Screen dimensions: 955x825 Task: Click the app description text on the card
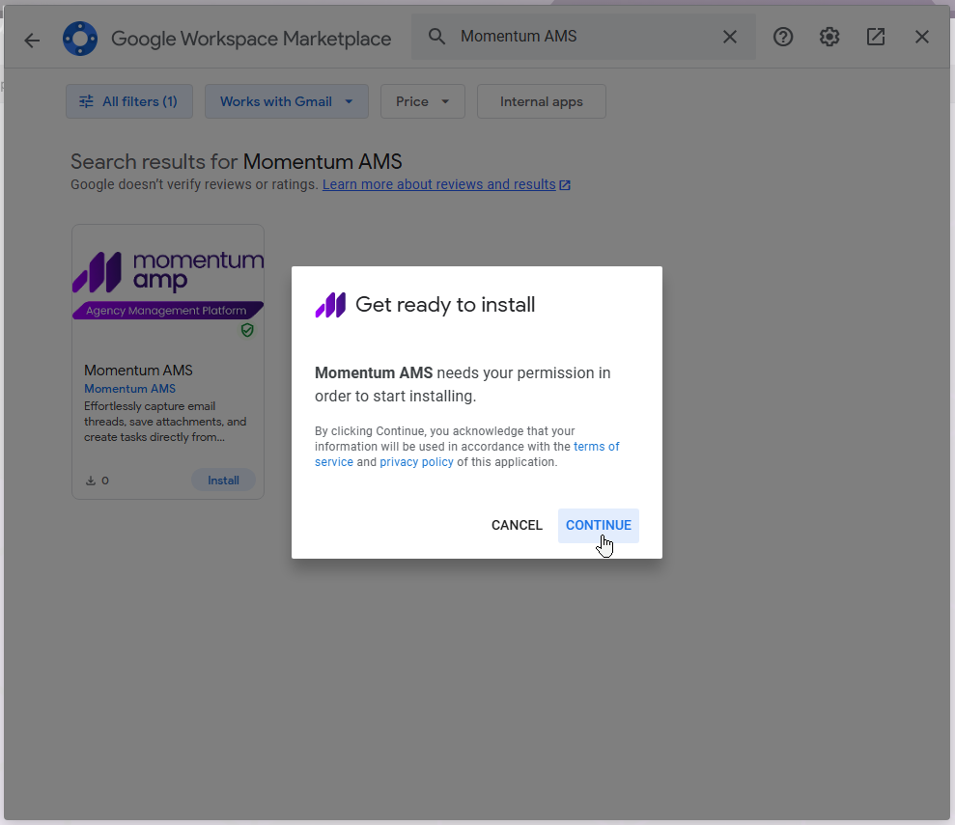[165, 422]
